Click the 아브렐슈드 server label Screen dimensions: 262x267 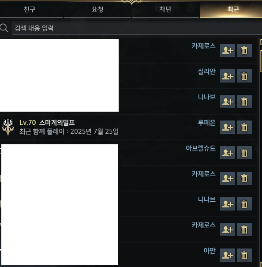click(x=201, y=148)
